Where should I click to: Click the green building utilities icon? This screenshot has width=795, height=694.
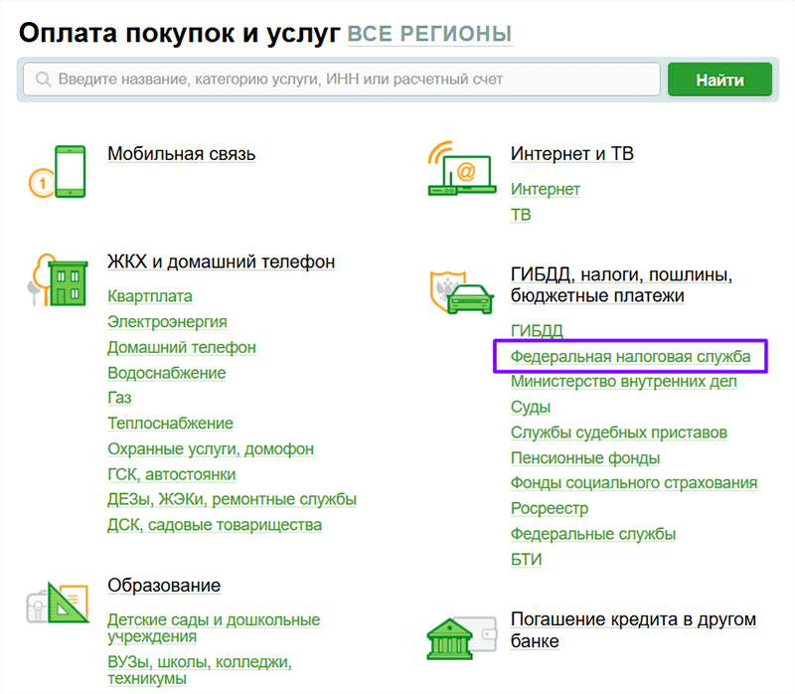(58, 279)
